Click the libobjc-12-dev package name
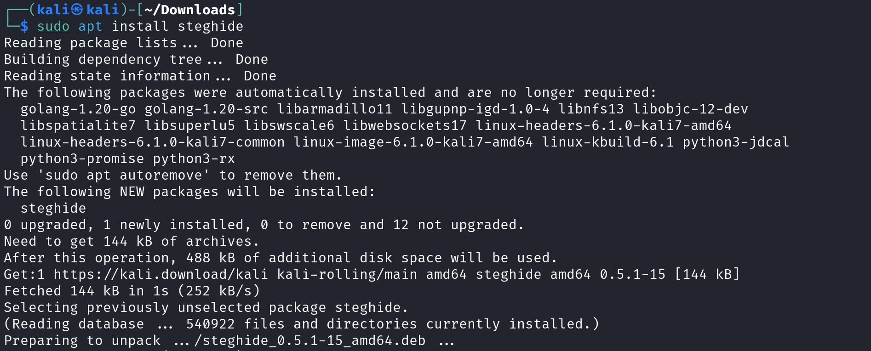871x351 pixels. tap(690, 109)
